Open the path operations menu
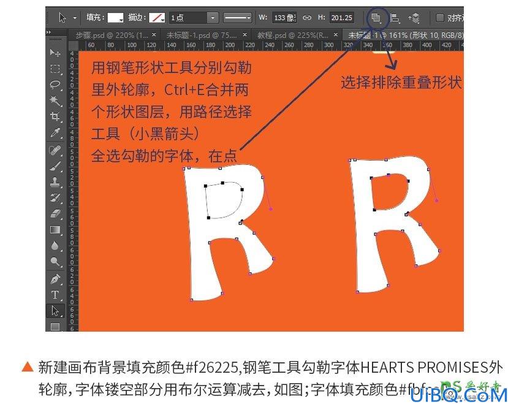This screenshot has height=404, width=508. (x=376, y=18)
